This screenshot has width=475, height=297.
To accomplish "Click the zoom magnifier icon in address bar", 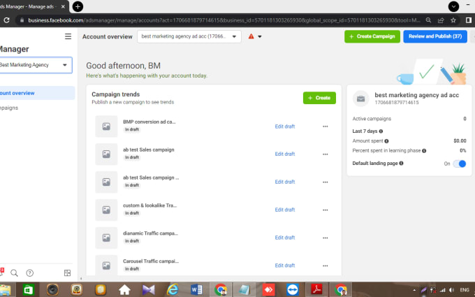I will click(x=428, y=20).
